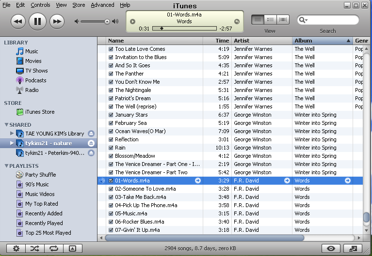Uncheck January Stars checkbox
The width and height of the screenshot is (372, 256).
[111, 115]
